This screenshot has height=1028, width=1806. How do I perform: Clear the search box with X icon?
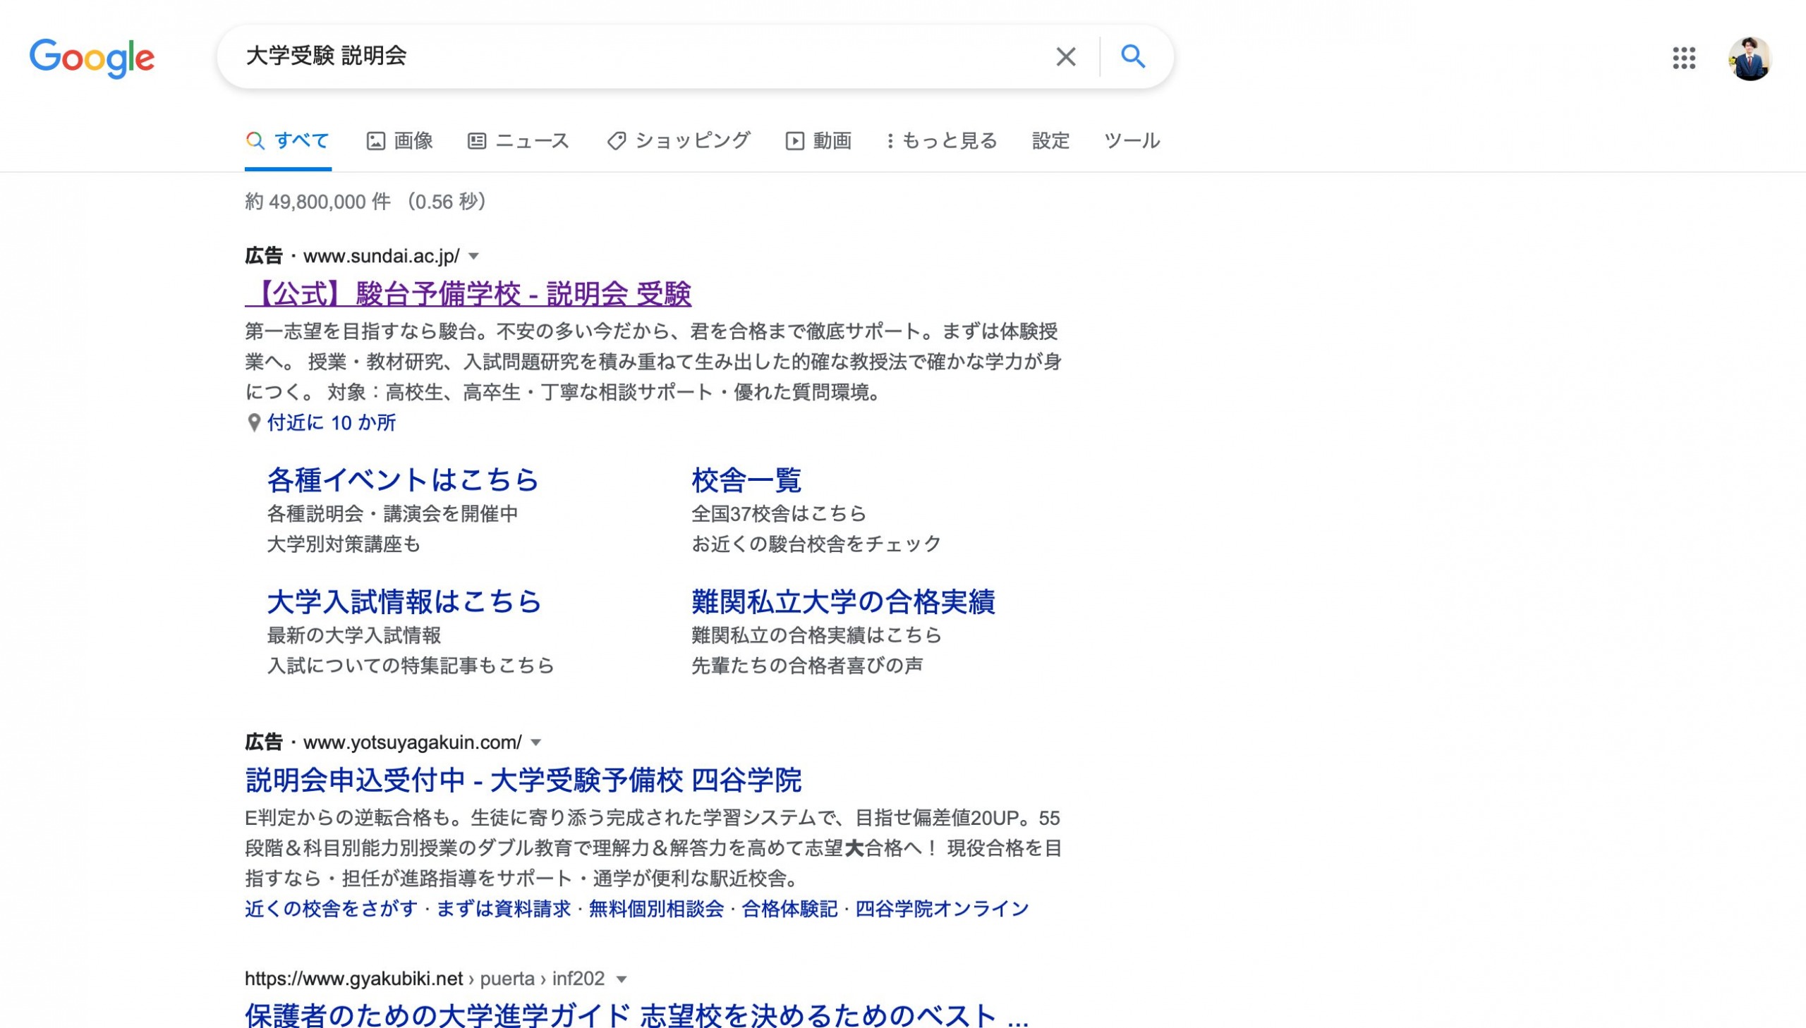(x=1065, y=56)
